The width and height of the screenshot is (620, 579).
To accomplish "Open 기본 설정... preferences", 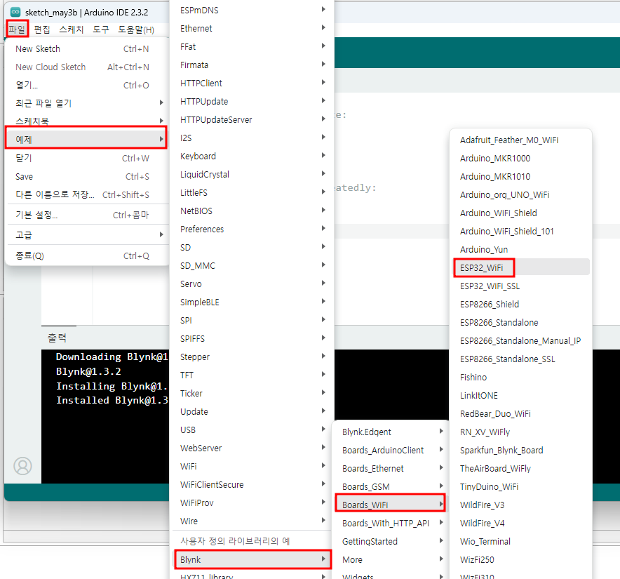I will [x=87, y=215].
